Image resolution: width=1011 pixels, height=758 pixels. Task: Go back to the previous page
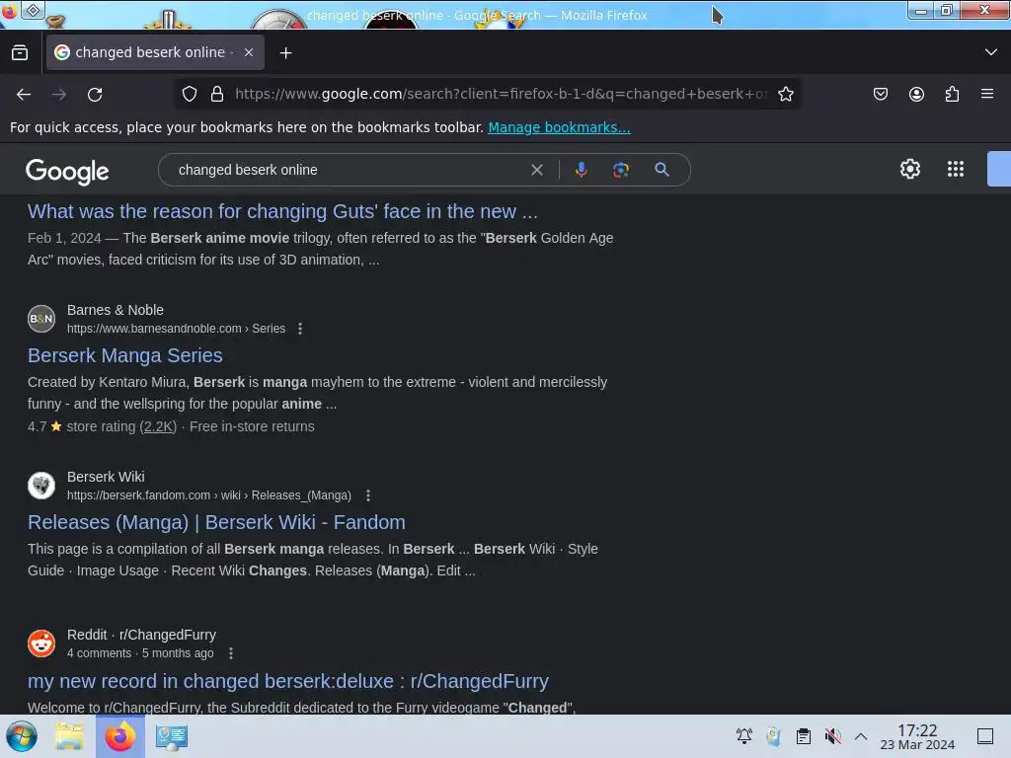[x=24, y=94]
